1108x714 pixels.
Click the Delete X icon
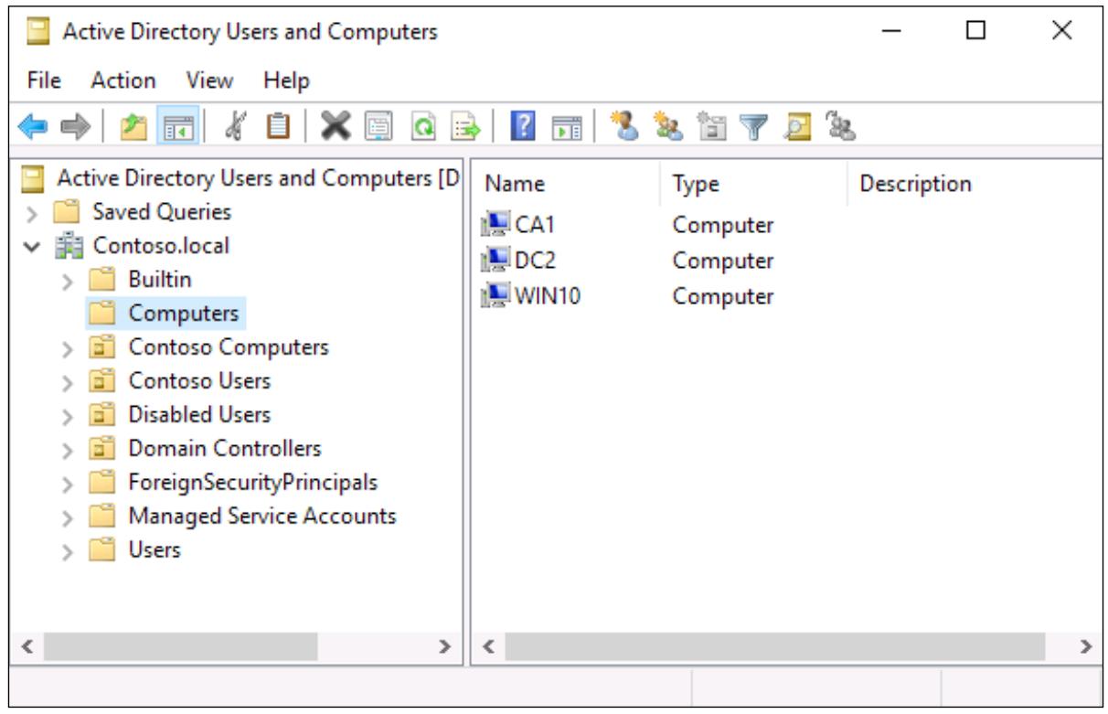tap(335, 127)
